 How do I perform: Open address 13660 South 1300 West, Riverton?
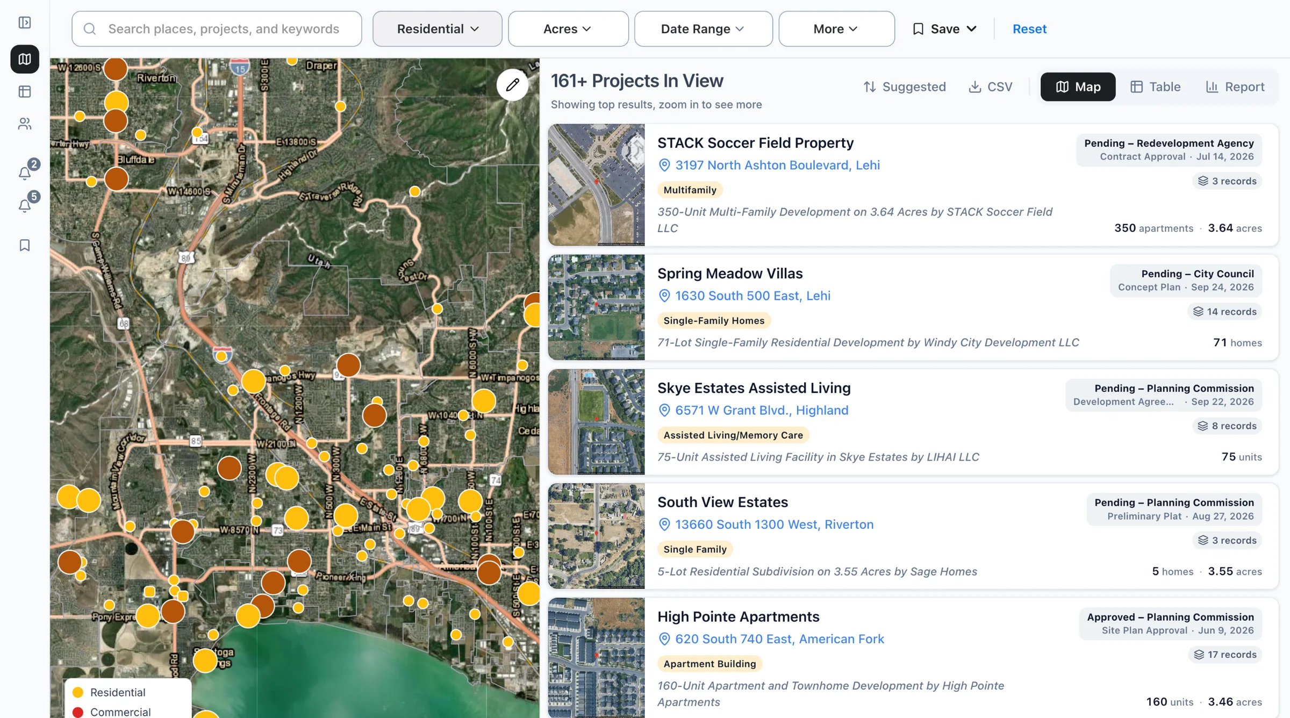click(x=774, y=525)
